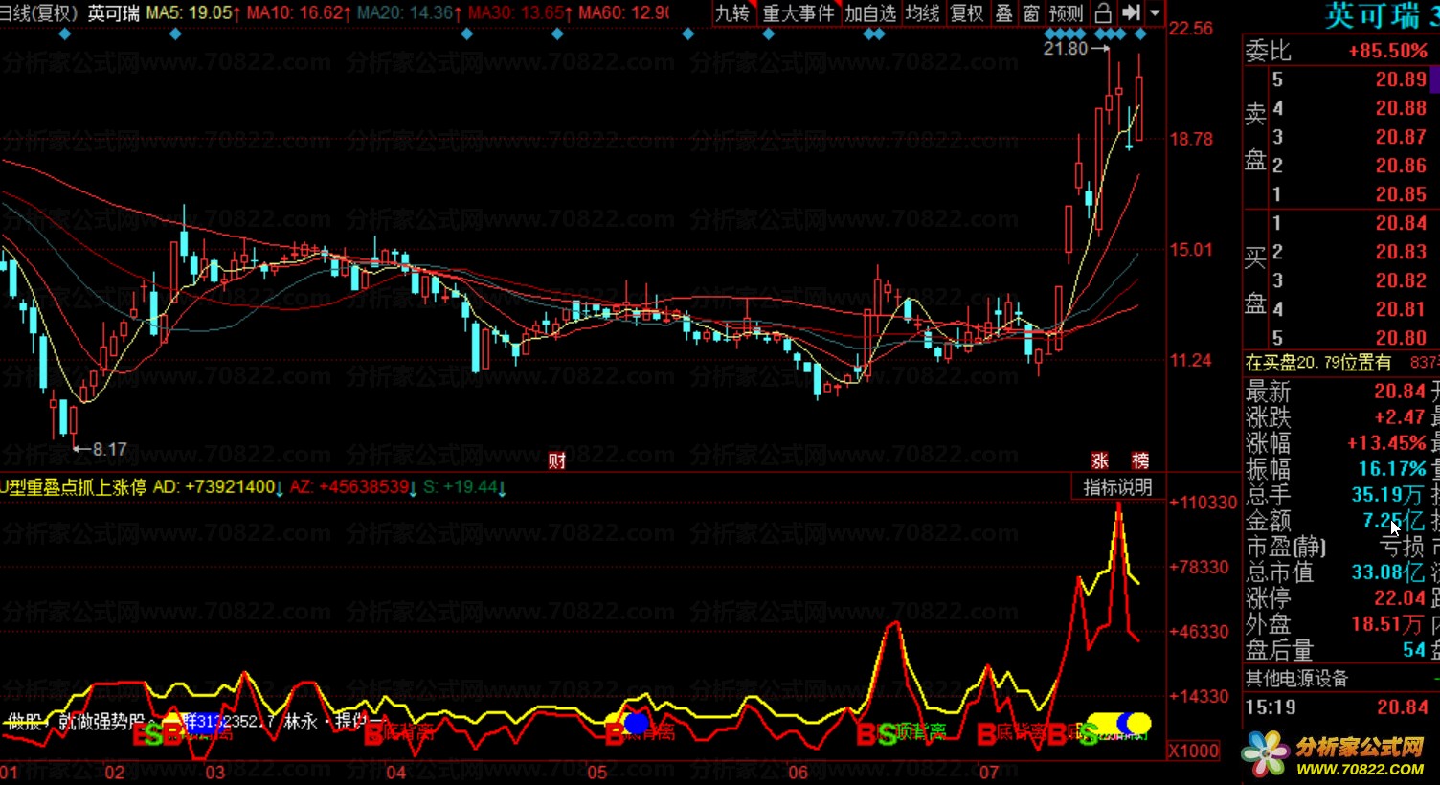1440x785 pixels.
Task: Click the 英可瑞 title in quote panel
Action: 1372,15
